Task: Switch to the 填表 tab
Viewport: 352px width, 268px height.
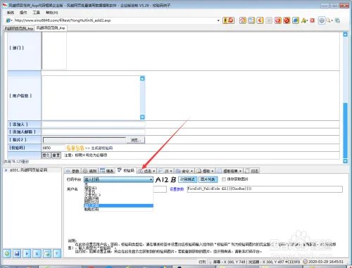Action: [x=107, y=171]
